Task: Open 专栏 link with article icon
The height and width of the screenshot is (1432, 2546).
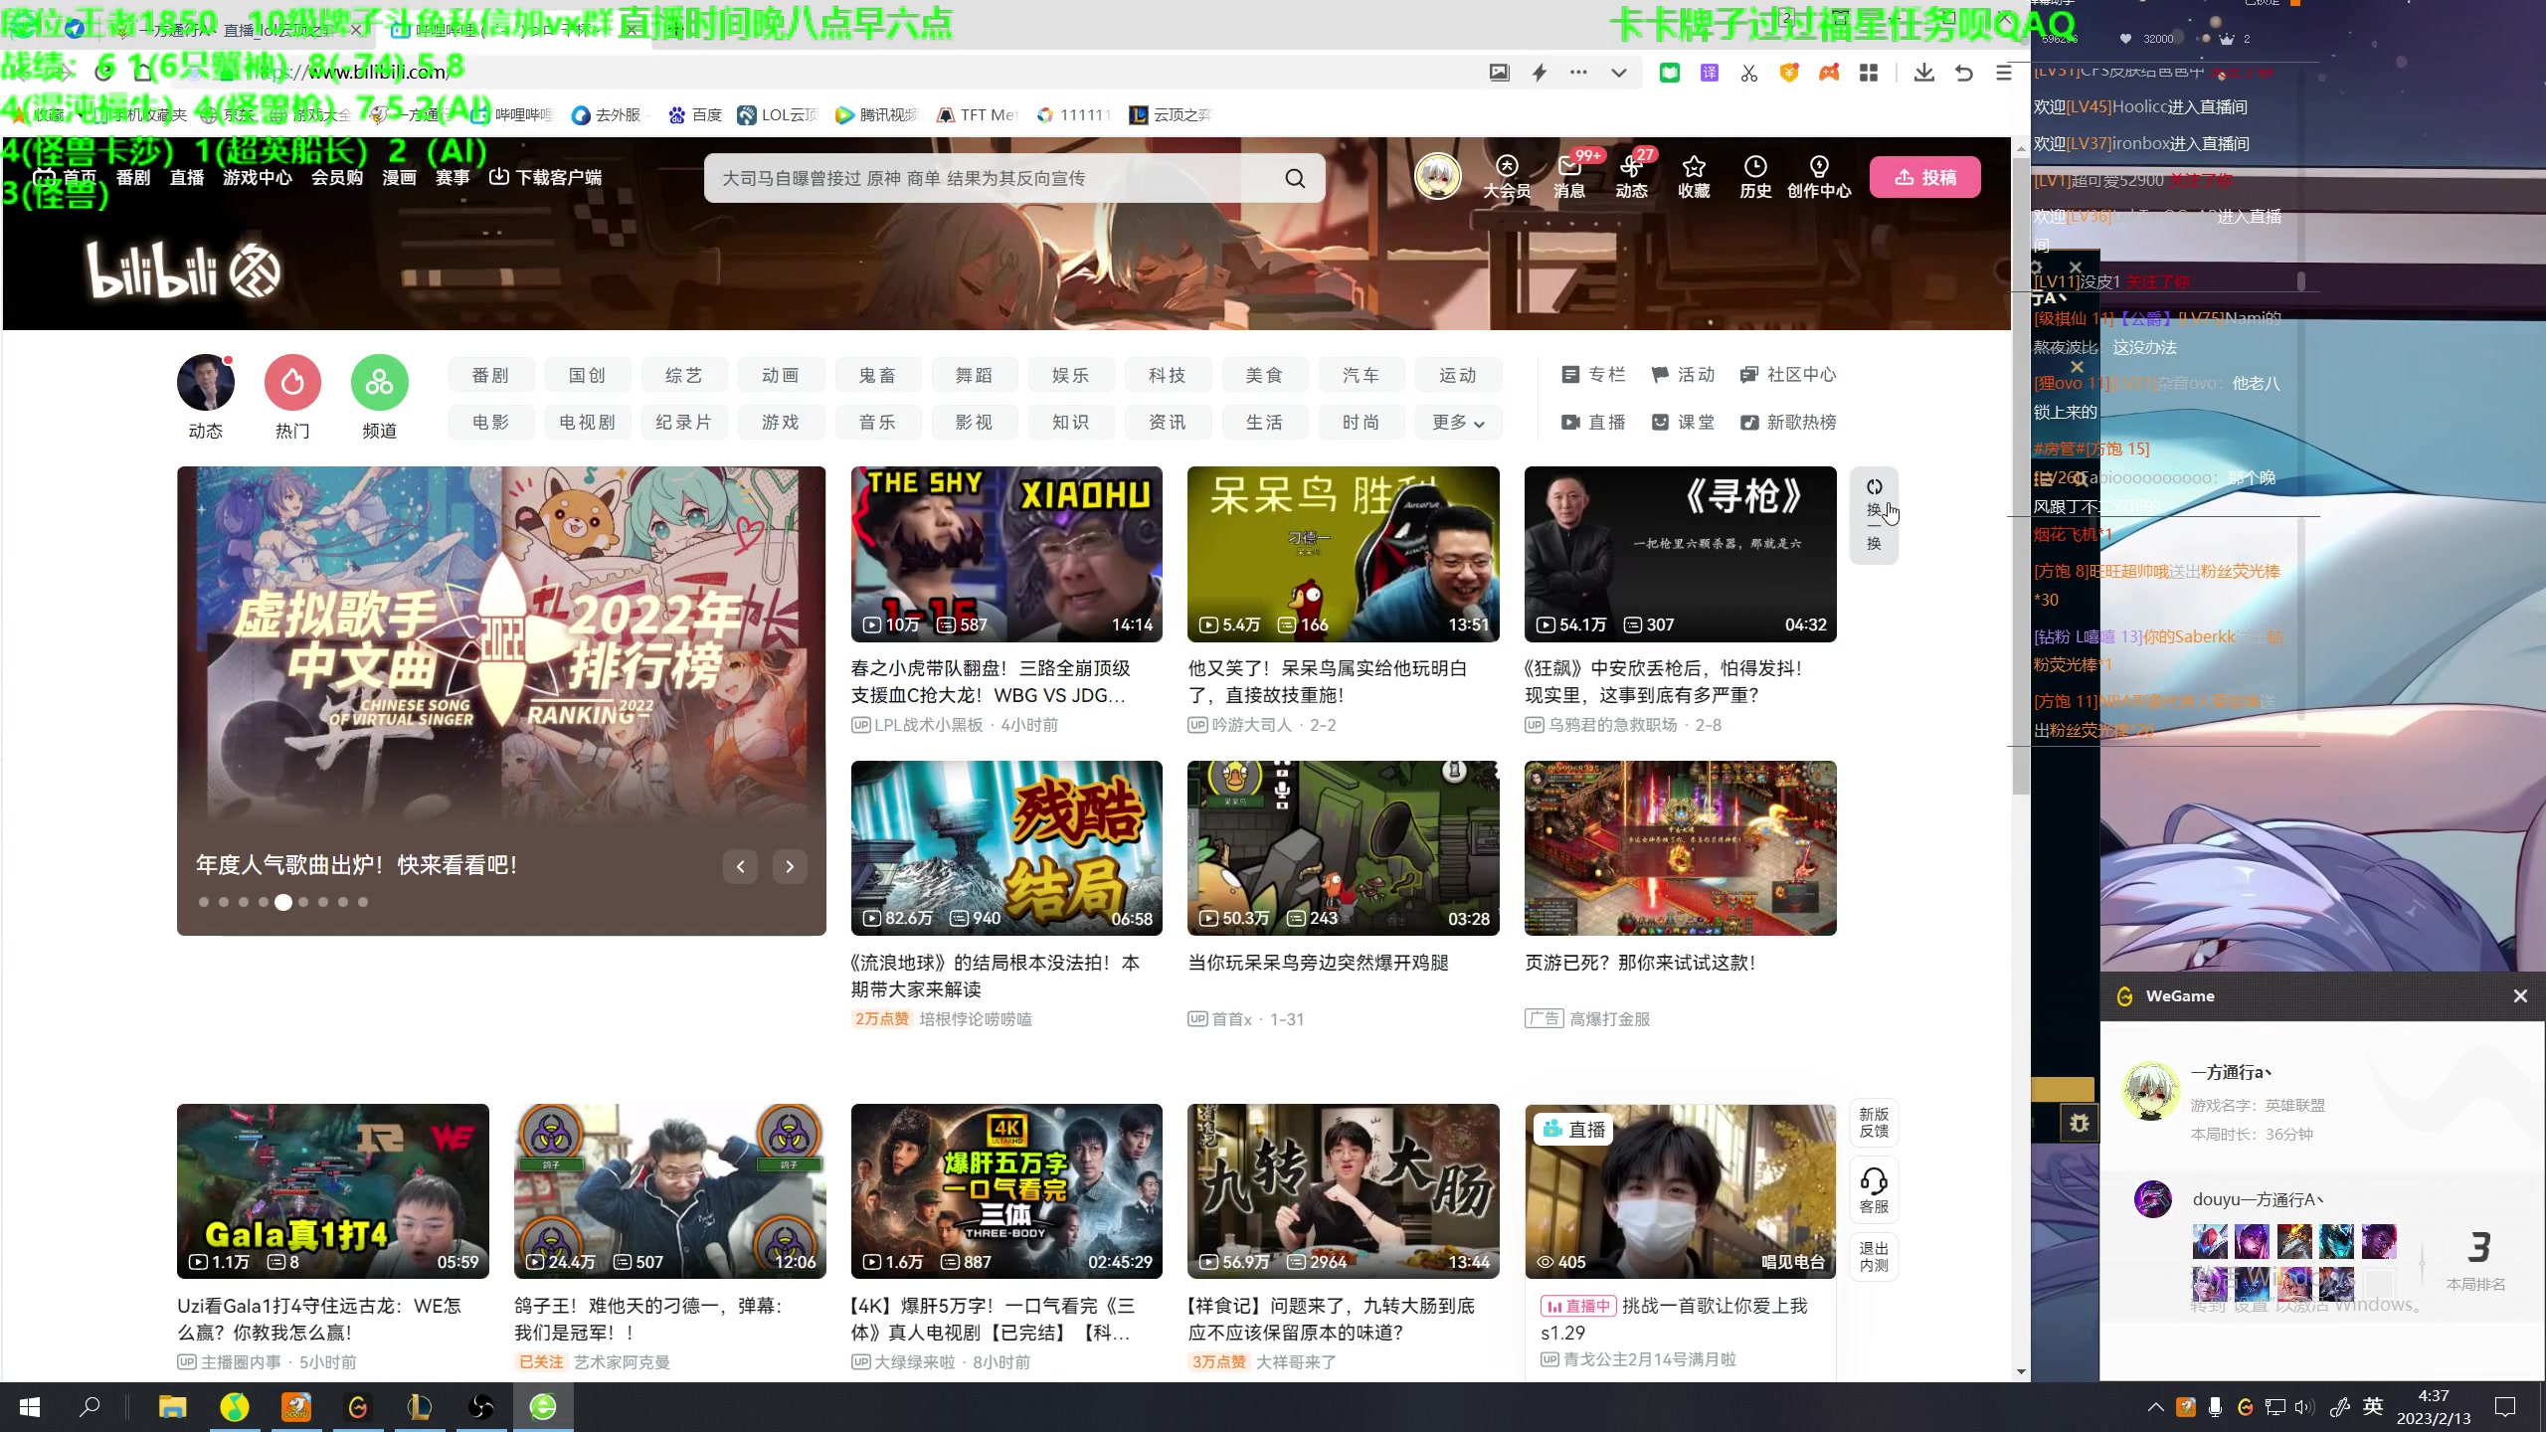Action: point(1593,375)
